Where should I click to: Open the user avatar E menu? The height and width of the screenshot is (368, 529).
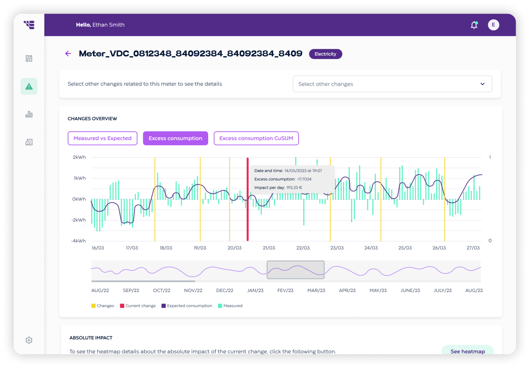tap(493, 25)
